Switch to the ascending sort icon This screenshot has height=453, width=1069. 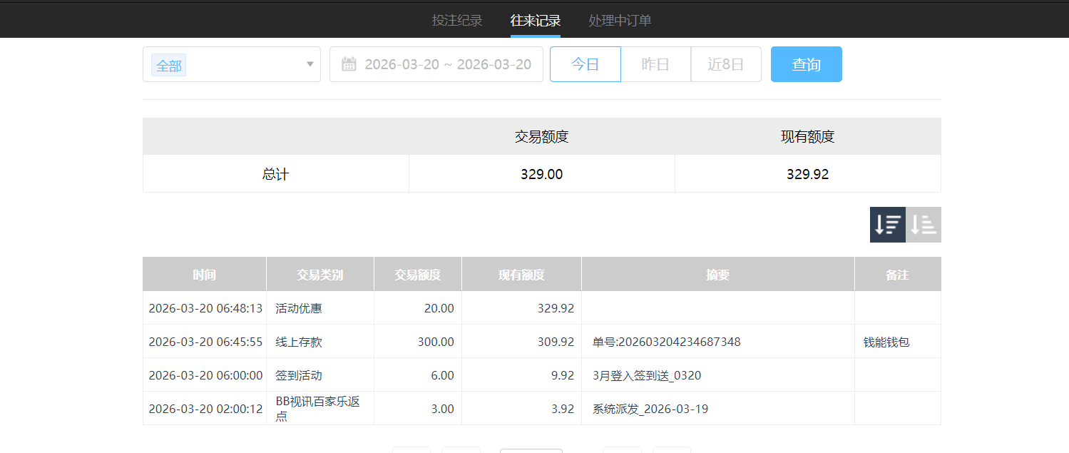(923, 224)
